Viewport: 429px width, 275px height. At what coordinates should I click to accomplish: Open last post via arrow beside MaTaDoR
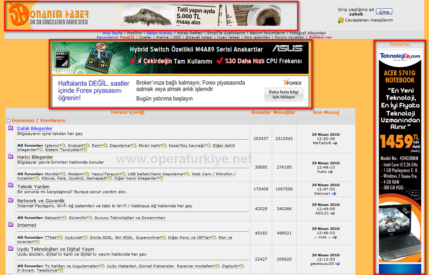335,143
